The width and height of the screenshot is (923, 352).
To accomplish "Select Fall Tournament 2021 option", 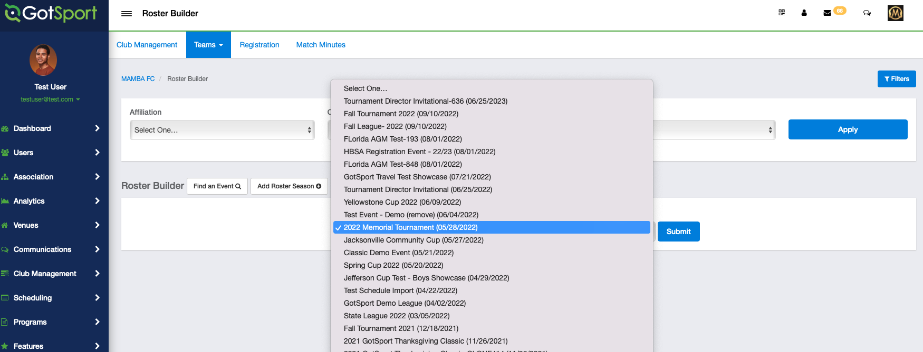I will point(492,328).
